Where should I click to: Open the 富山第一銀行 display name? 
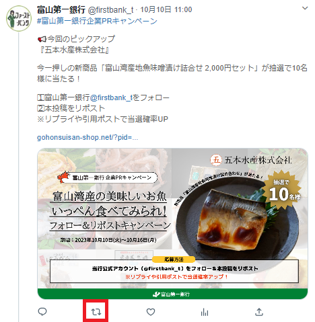[61, 9]
